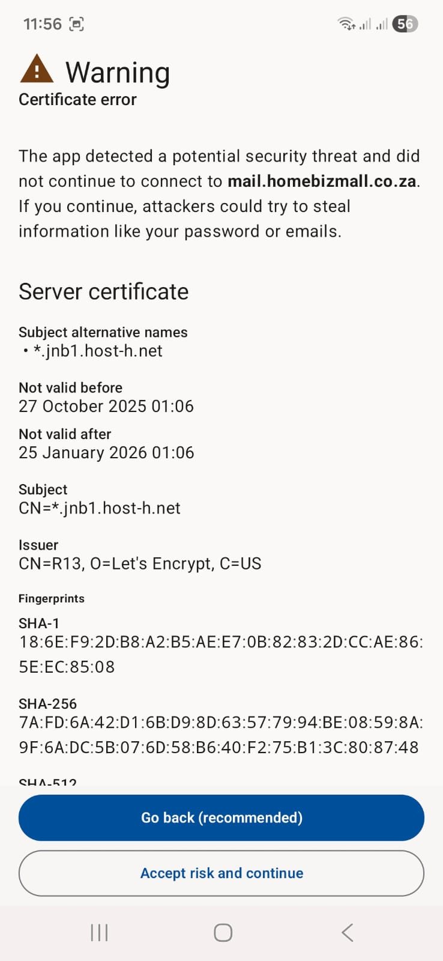This screenshot has width=443, height=961.
Task: Tap the 27 October 2025 validity date
Action: tap(106, 406)
